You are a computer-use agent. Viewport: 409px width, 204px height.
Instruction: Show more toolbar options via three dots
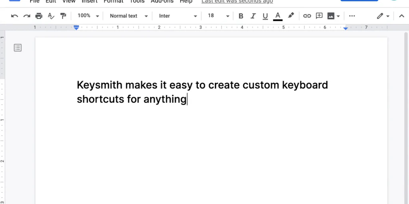(352, 16)
